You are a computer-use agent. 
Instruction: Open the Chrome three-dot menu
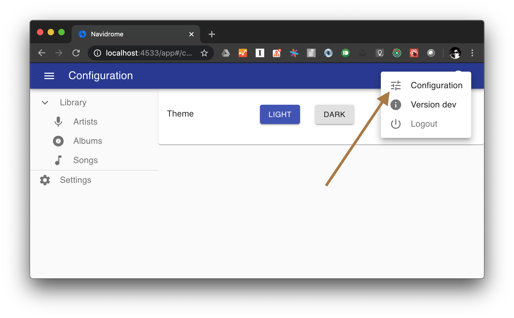(472, 53)
